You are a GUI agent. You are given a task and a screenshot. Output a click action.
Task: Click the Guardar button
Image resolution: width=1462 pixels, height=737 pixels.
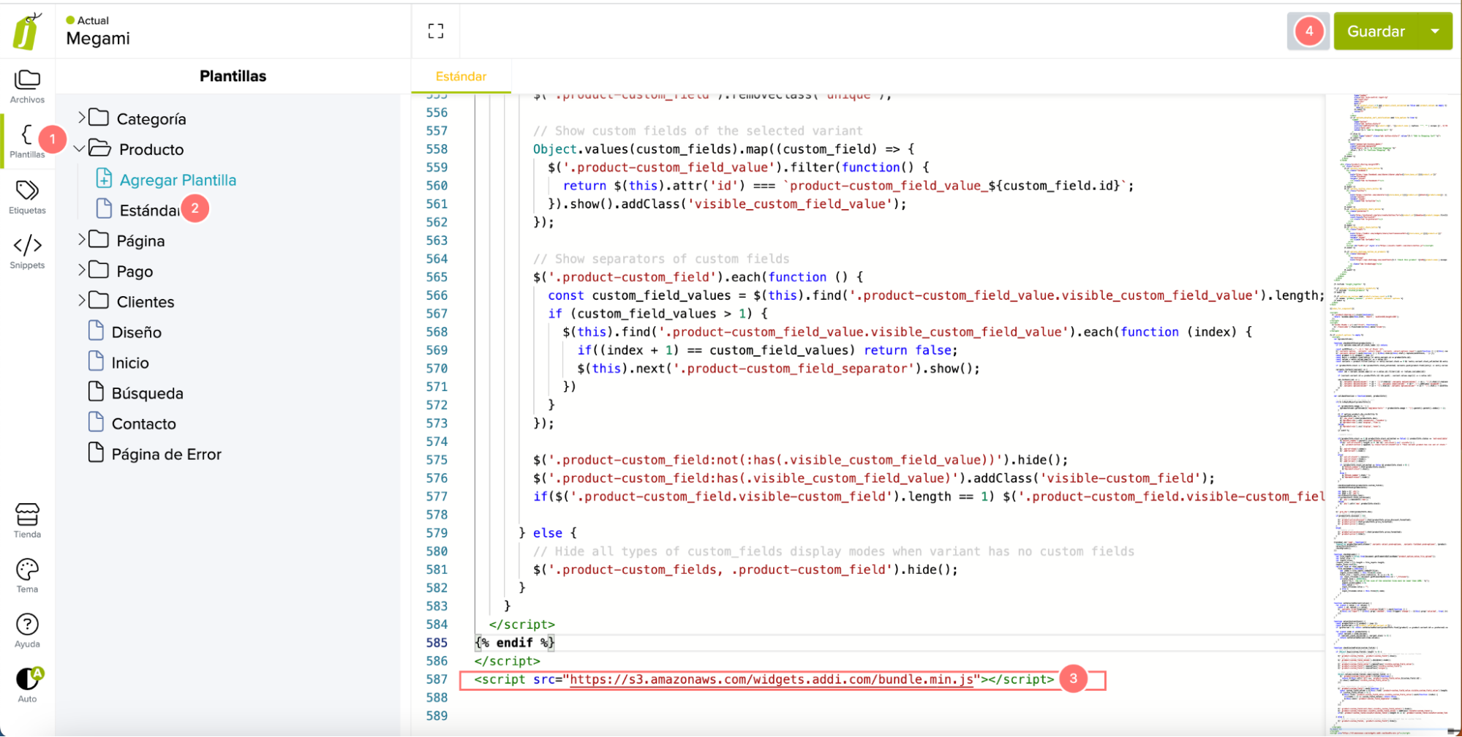click(x=1376, y=31)
